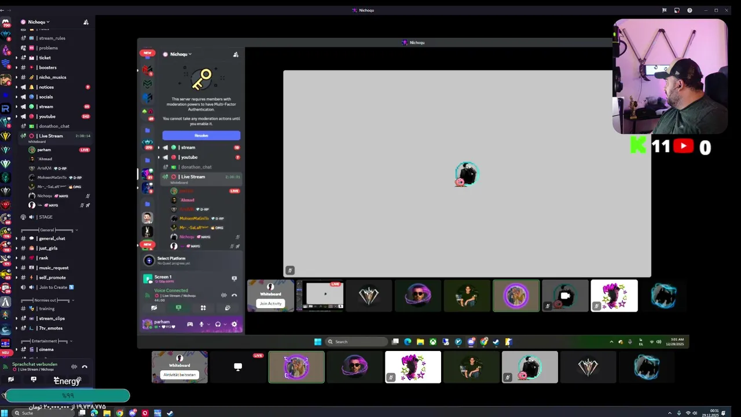741x417 pixels.
Task: Open Activities button in streamed voice panel
Action: (203, 308)
